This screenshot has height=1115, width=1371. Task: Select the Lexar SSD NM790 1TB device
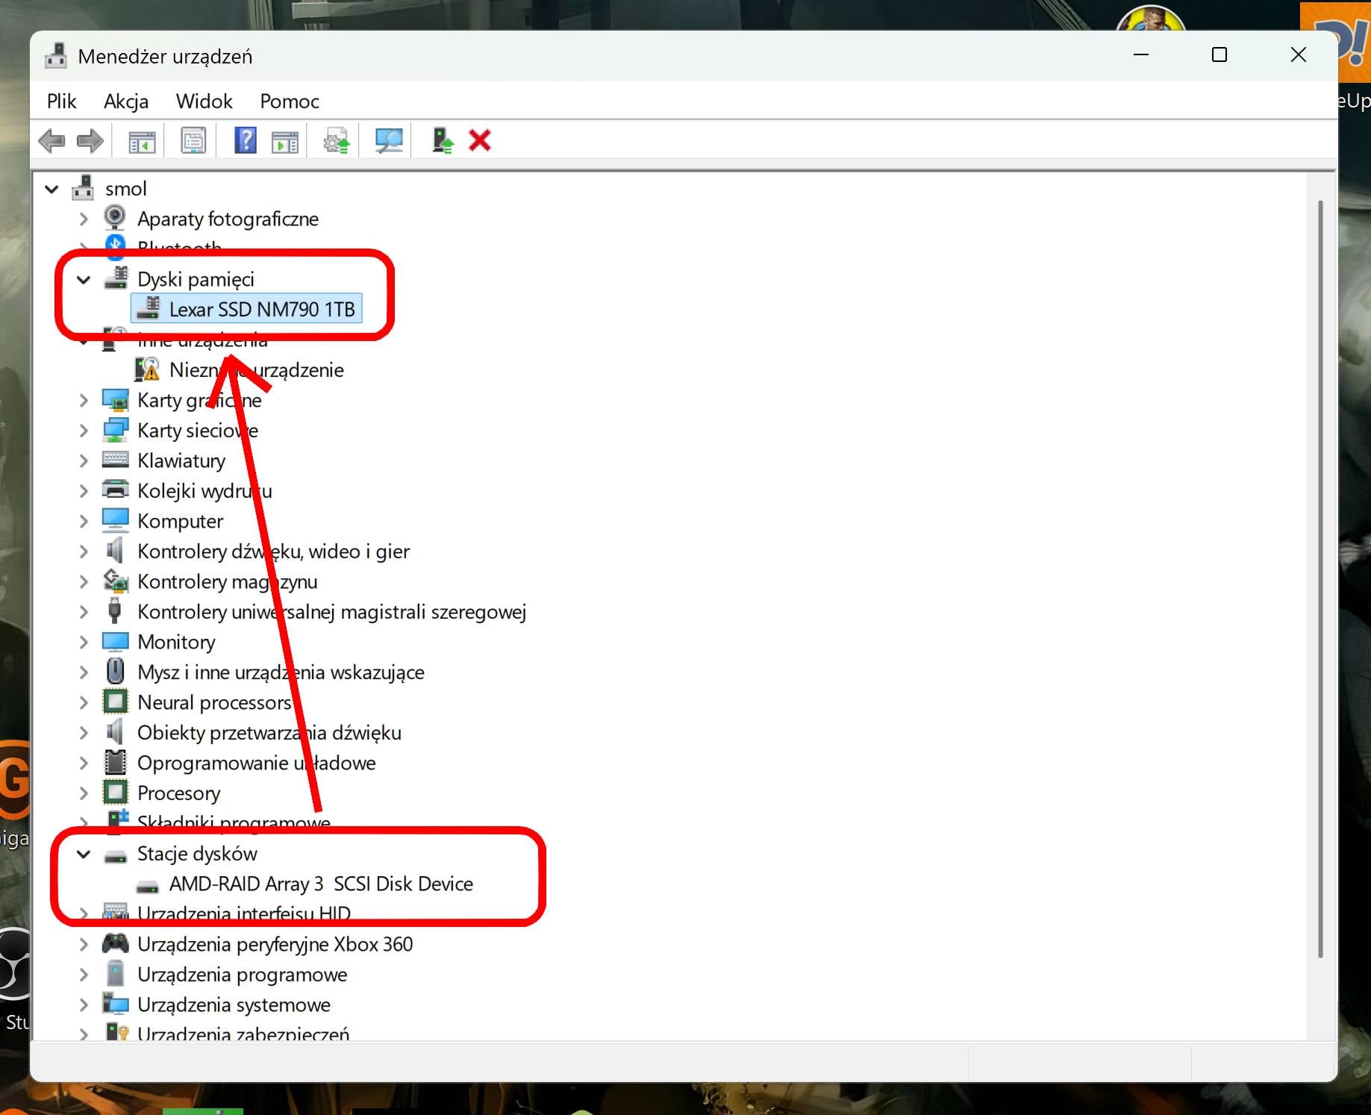pyautogui.click(x=263, y=308)
